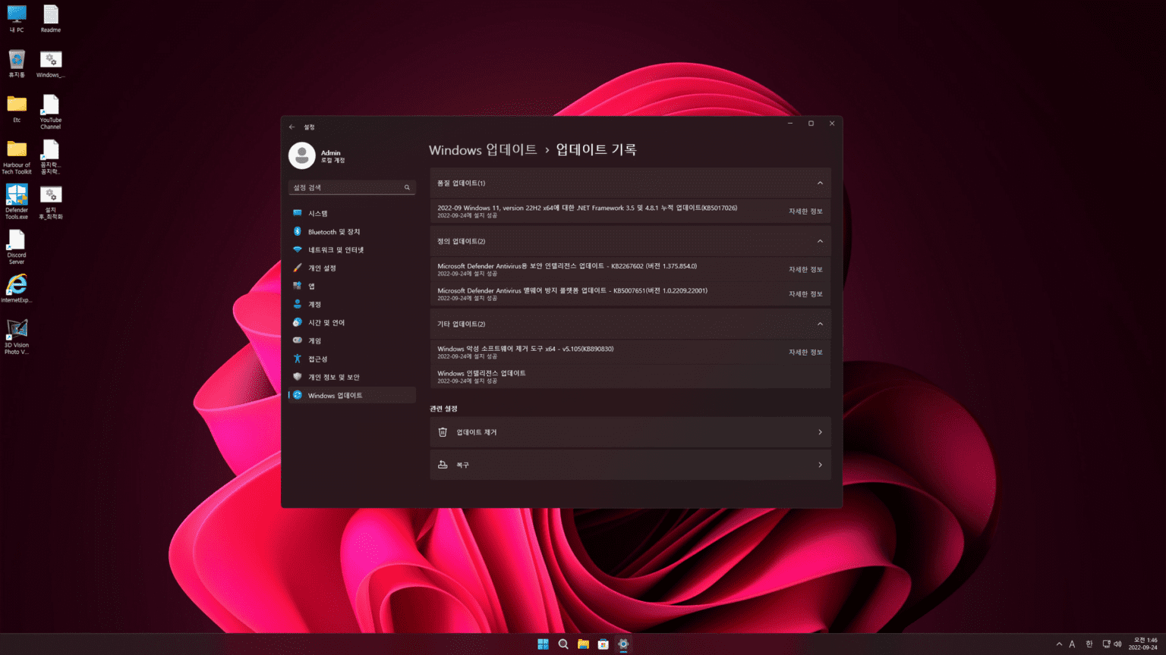This screenshot has height=655, width=1166.
Task: Go back with the Settings back arrow
Action: pyautogui.click(x=291, y=127)
